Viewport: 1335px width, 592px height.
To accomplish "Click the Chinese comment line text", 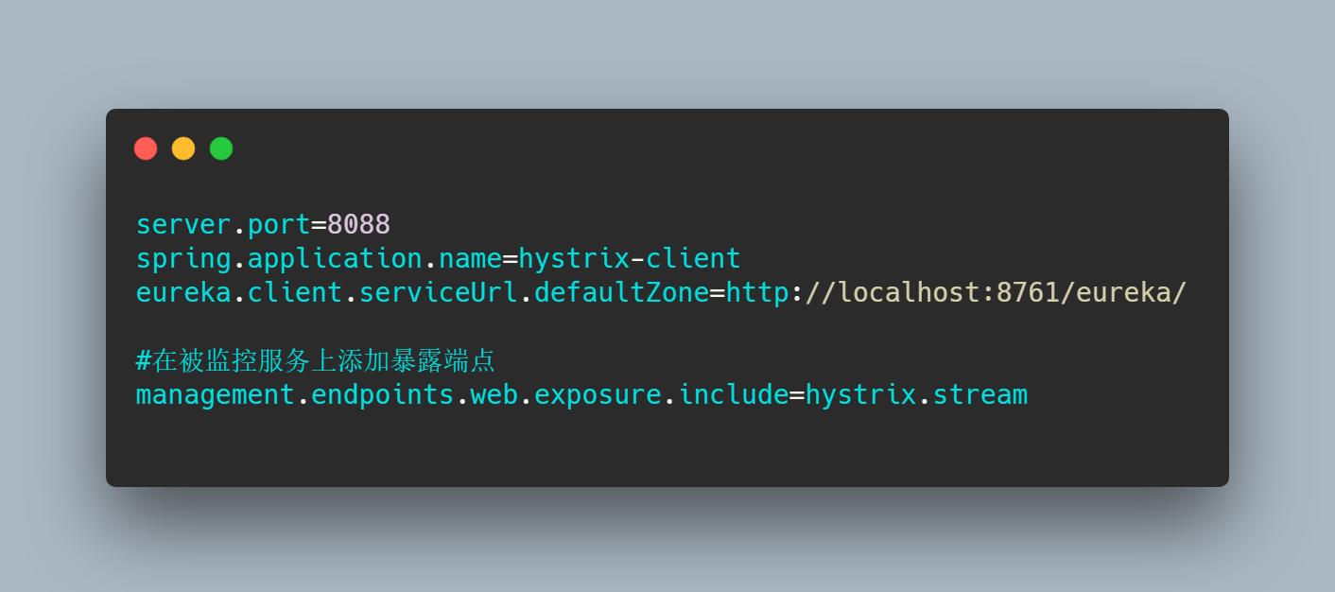I will tap(321, 360).
